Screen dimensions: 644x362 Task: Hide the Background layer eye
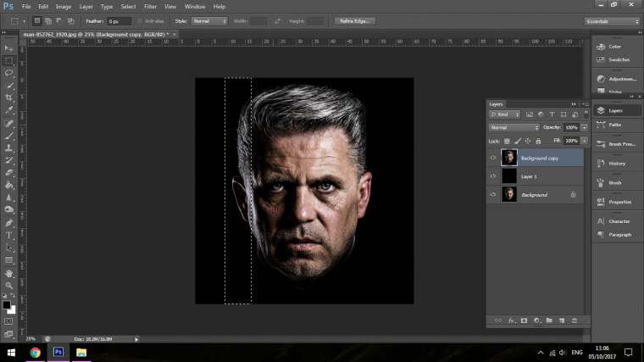click(493, 195)
